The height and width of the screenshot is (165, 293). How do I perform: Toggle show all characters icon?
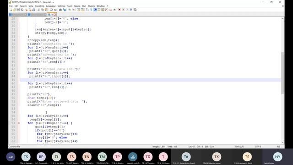coord(91,10)
